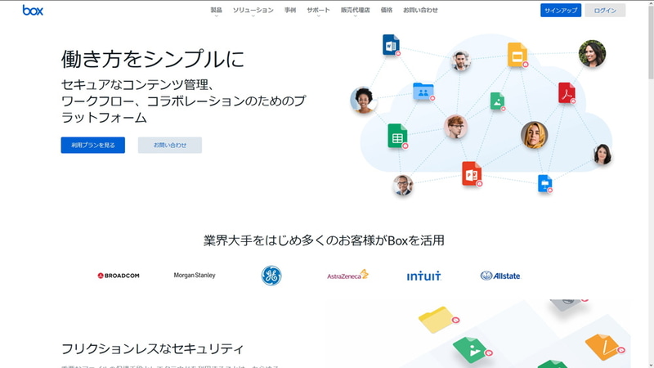Screen dimensions: 654x368
Task: Click the dark-haired woman avatar in the illustration's top-right corner
Action: (x=592, y=53)
